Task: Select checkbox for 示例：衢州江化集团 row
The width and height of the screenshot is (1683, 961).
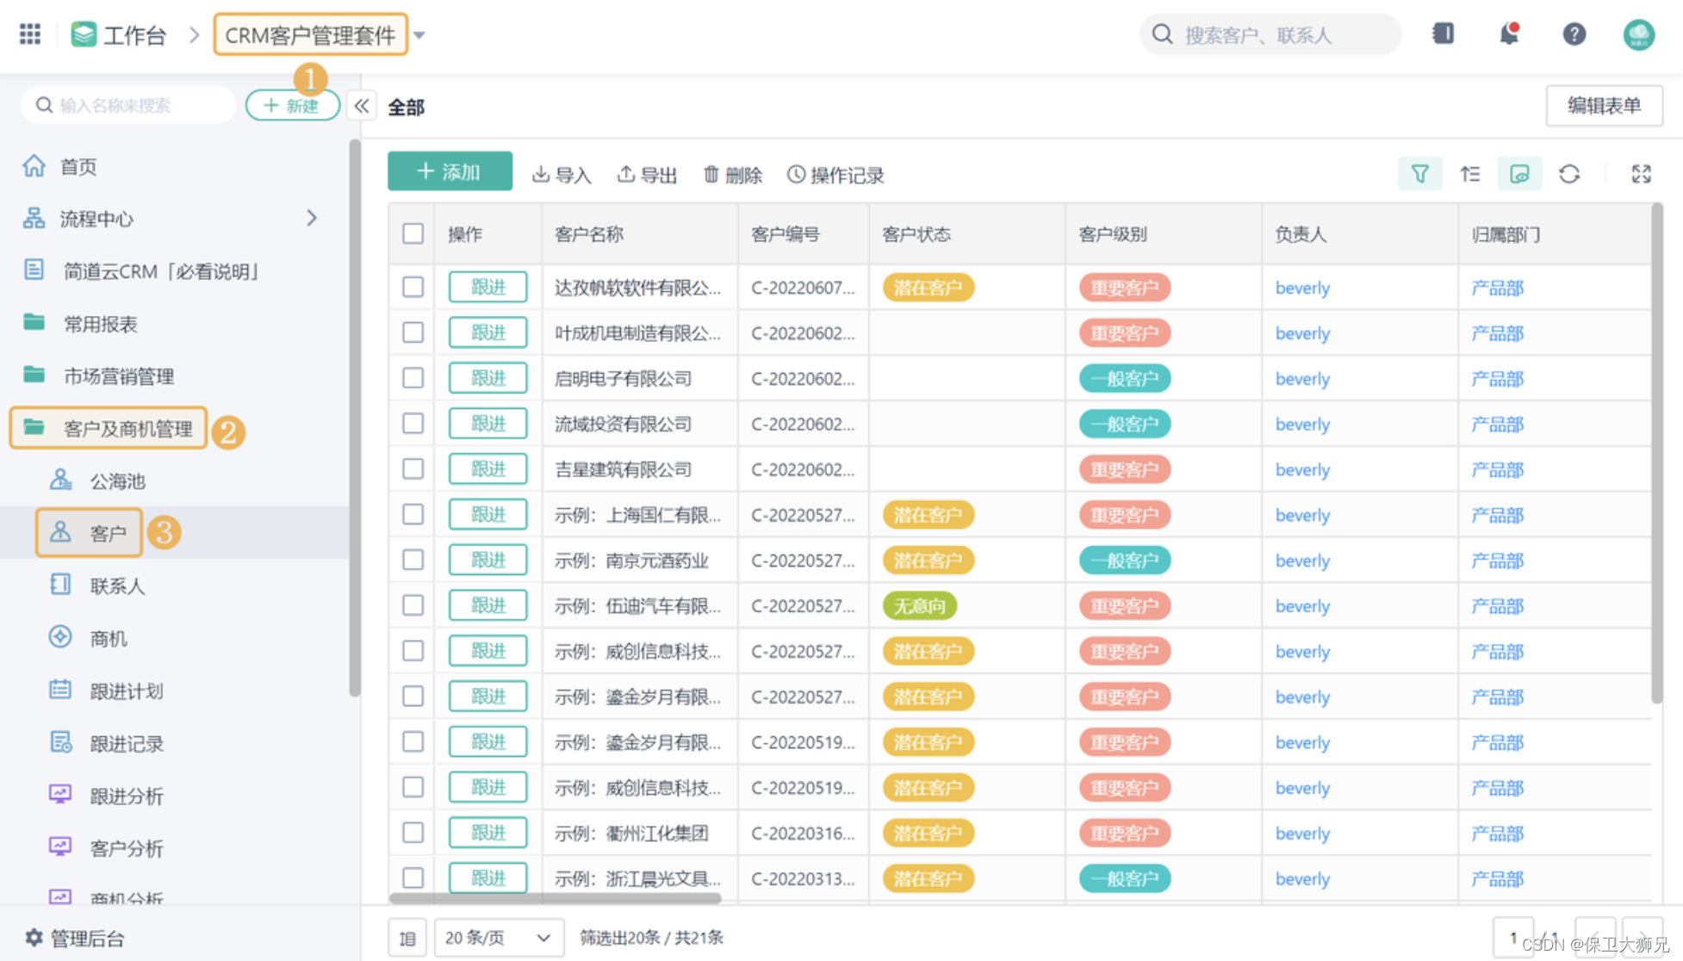Action: pos(413,833)
